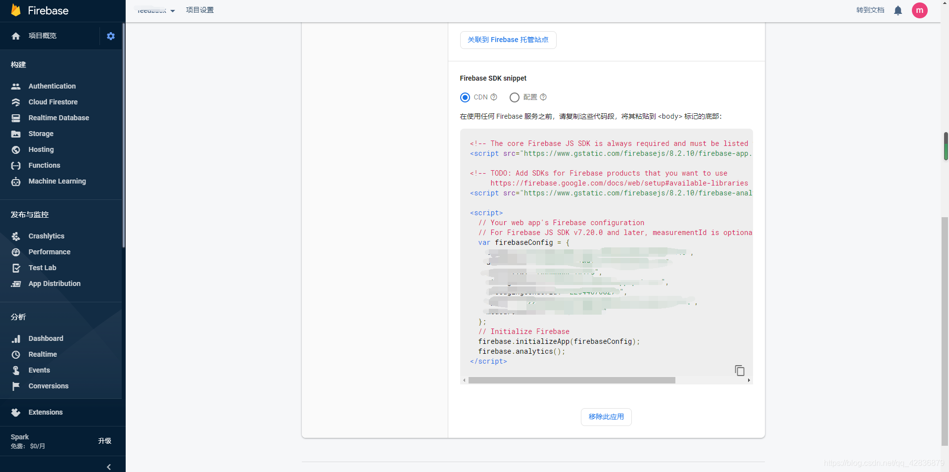949x472 pixels.
Task: Open project settings gear icon
Action: (x=111, y=36)
